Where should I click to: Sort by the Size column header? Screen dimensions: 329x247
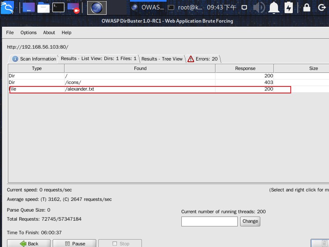(301, 68)
